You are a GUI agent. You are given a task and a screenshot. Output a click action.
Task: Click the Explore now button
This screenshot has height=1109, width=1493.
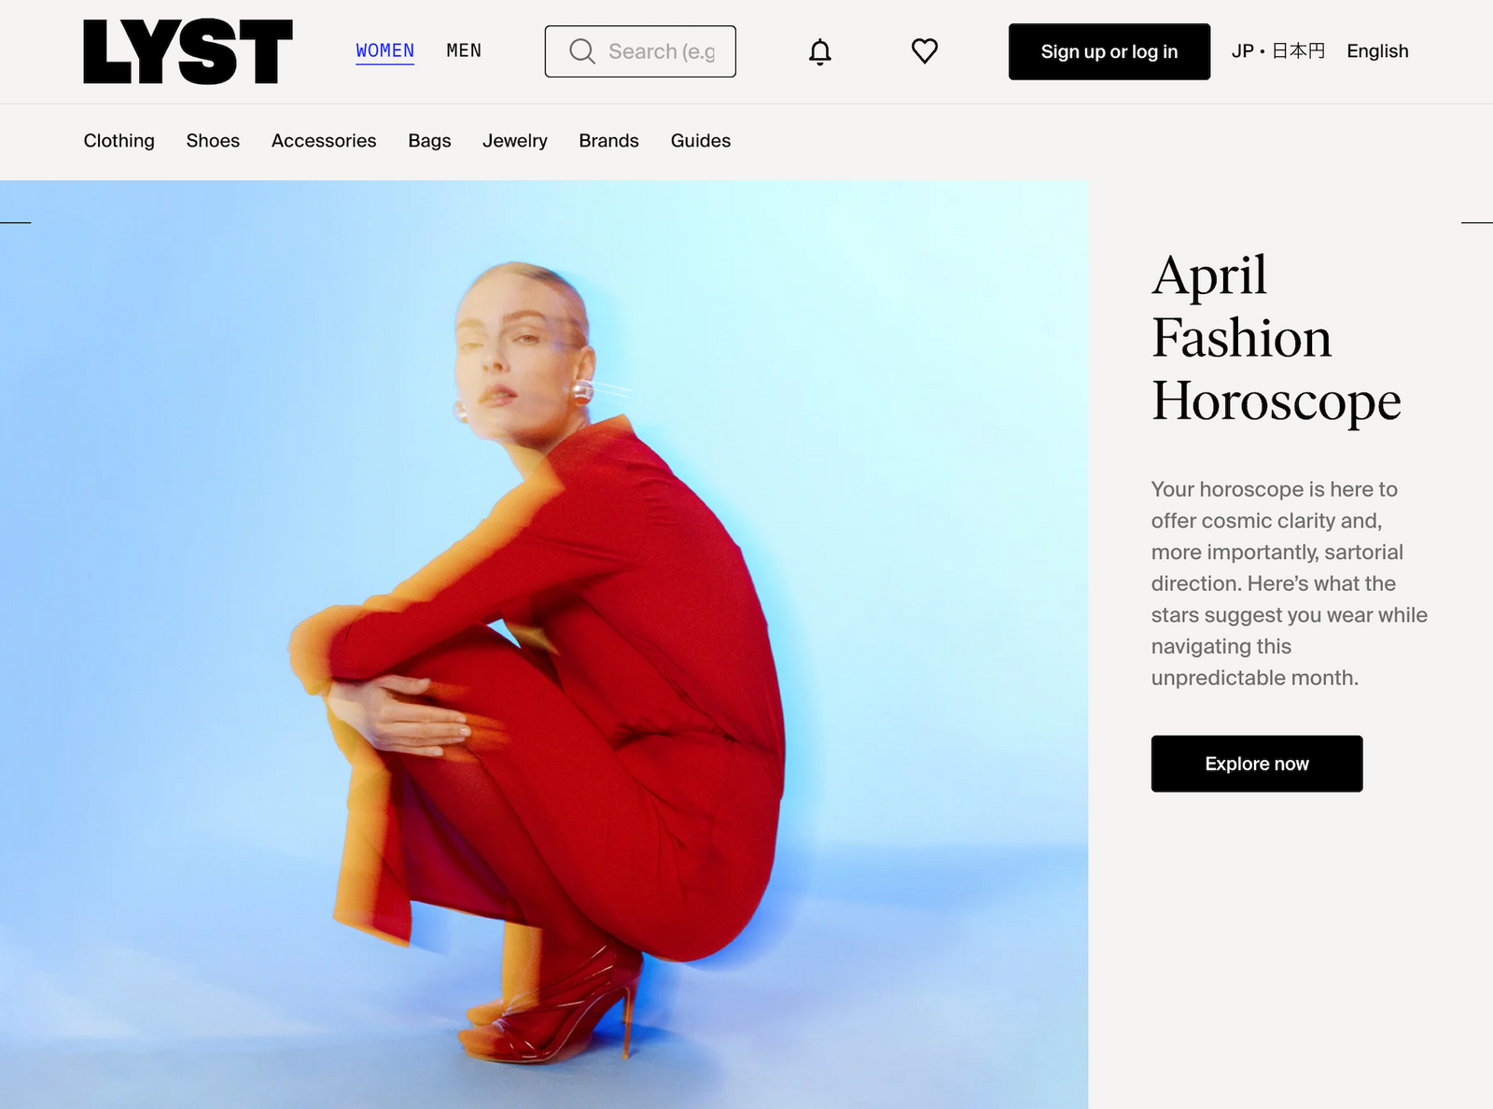click(1256, 764)
